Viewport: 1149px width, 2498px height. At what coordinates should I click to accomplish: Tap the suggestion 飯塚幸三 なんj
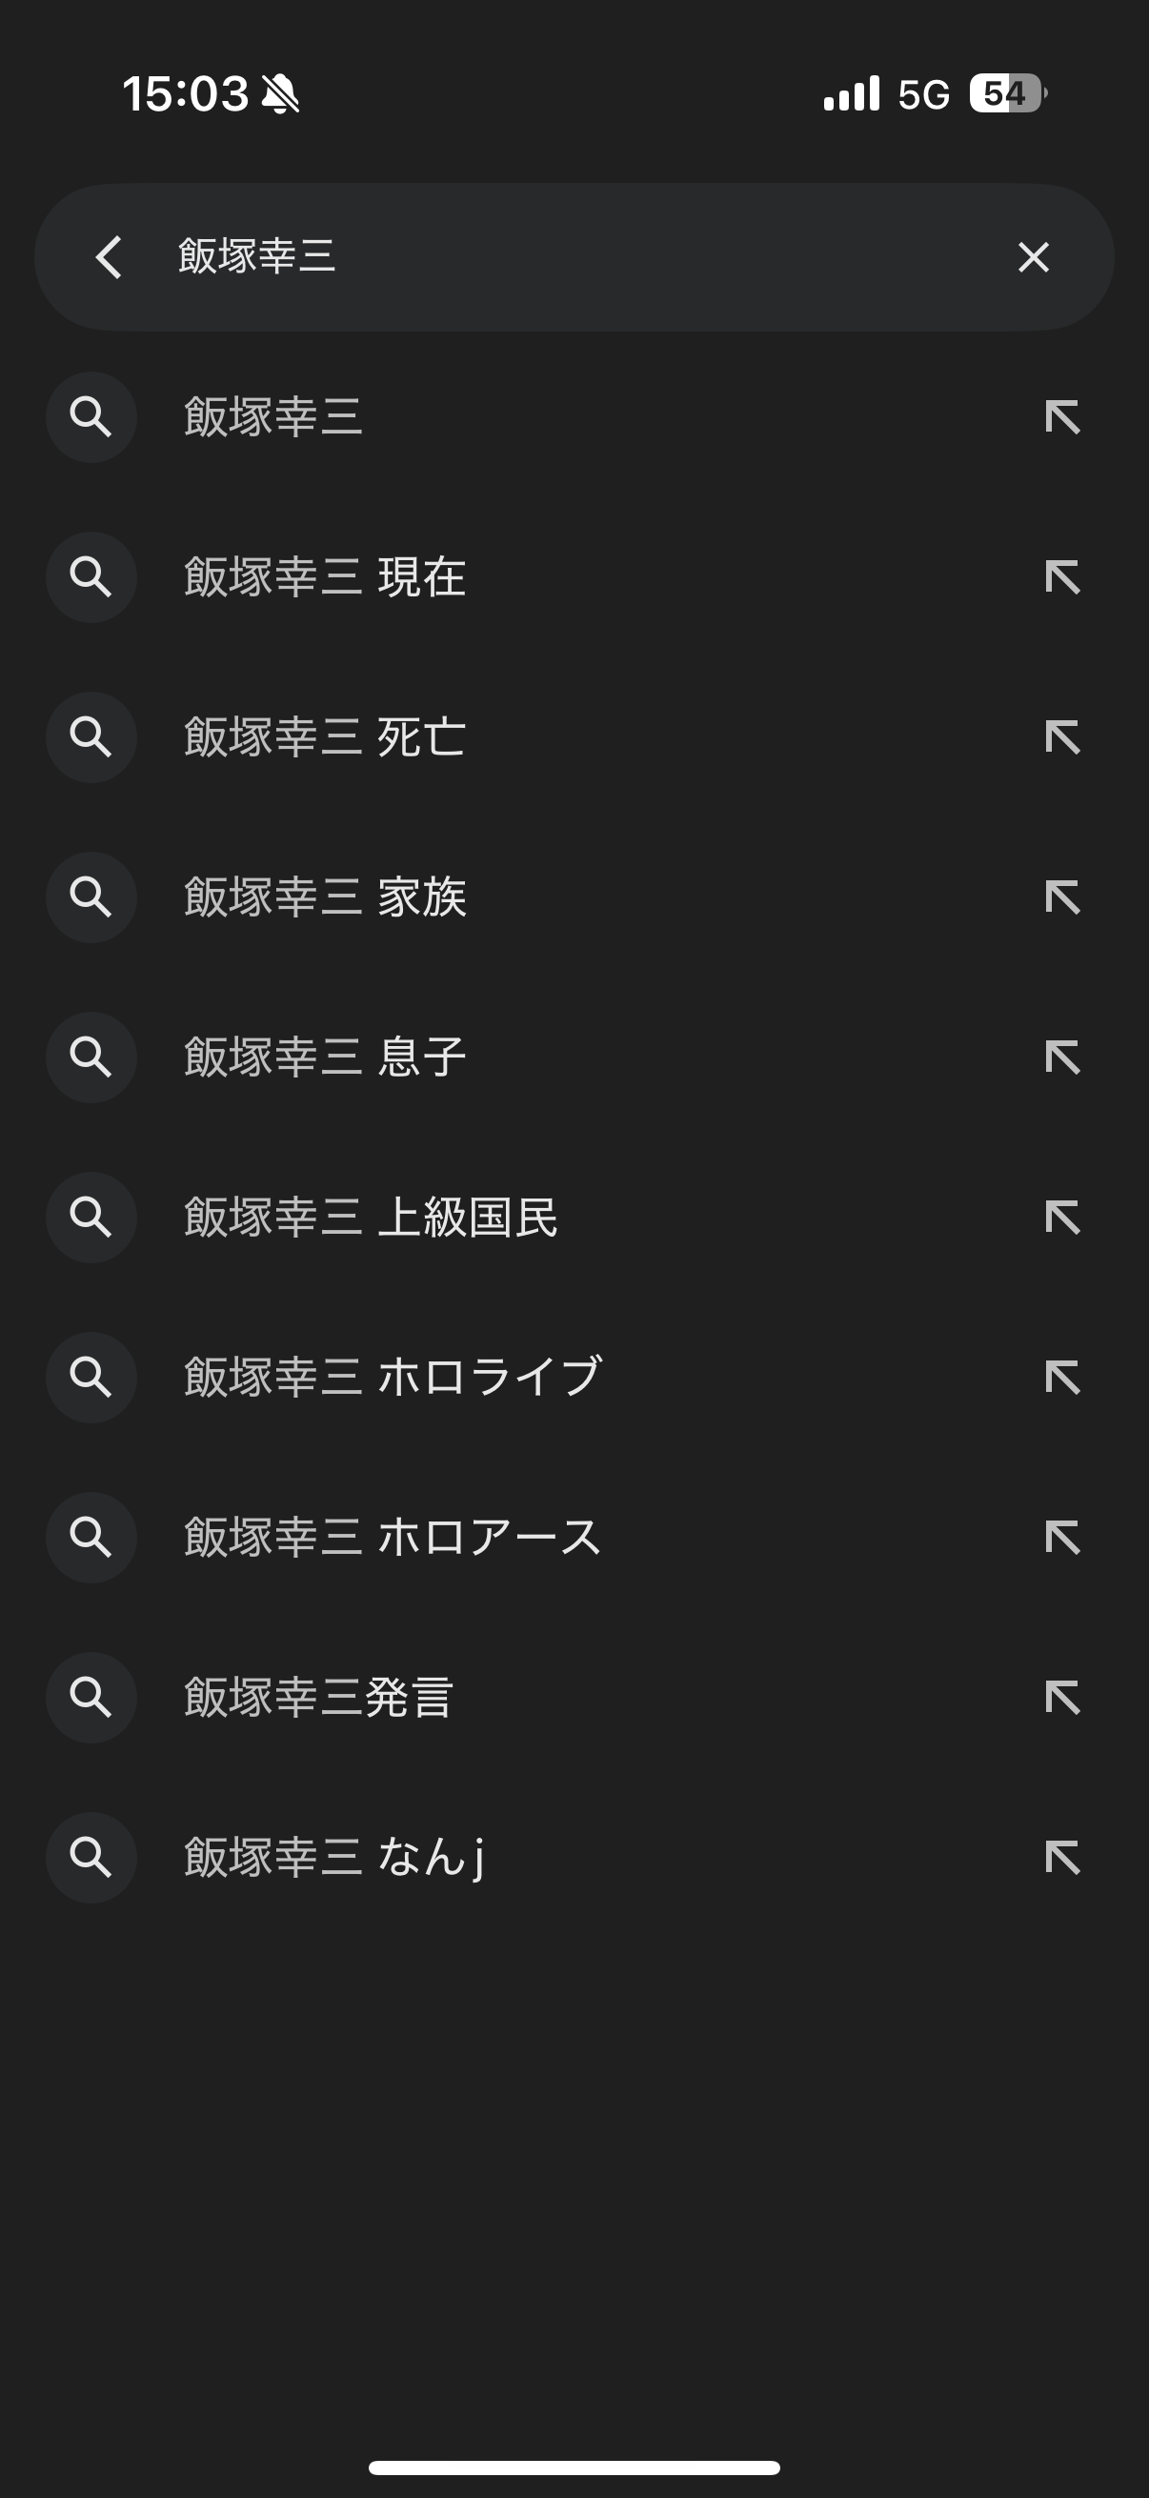click(333, 1857)
